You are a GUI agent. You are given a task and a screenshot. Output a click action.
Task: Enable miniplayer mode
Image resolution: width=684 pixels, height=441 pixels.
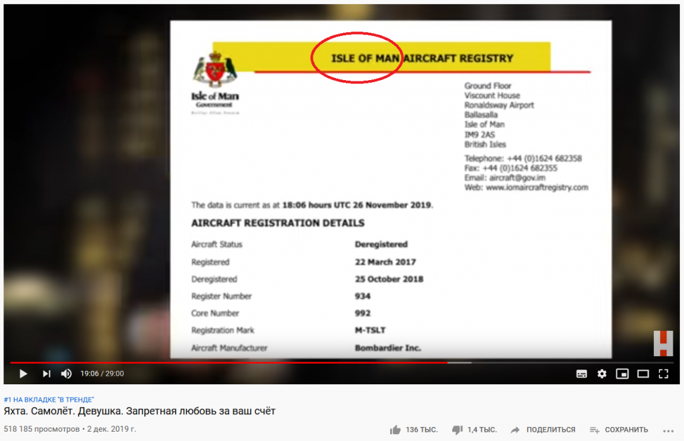click(623, 374)
